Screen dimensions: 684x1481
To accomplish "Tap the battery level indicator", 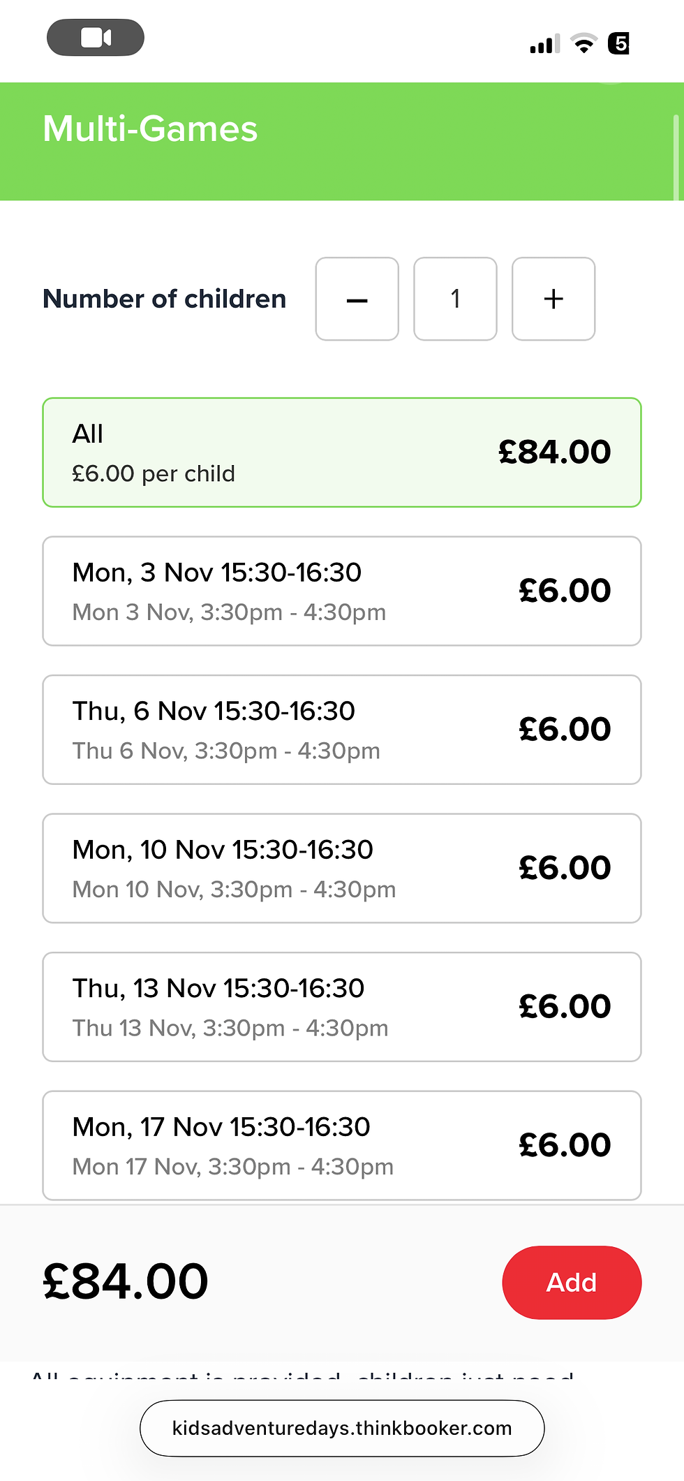I will (x=619, y=43).
